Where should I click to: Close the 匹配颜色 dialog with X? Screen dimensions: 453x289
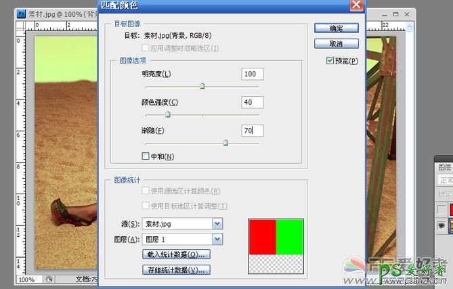pos(355,5)
